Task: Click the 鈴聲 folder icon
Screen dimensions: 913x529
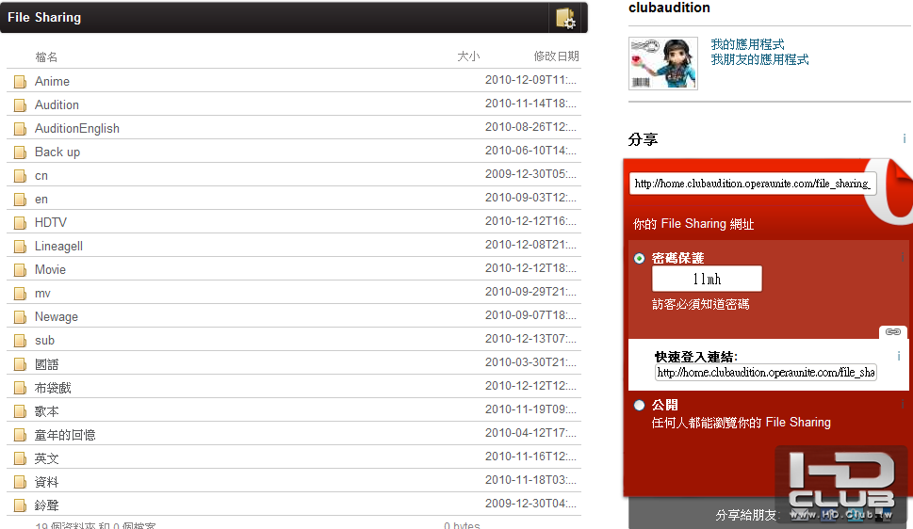Action: click(21, 505)
